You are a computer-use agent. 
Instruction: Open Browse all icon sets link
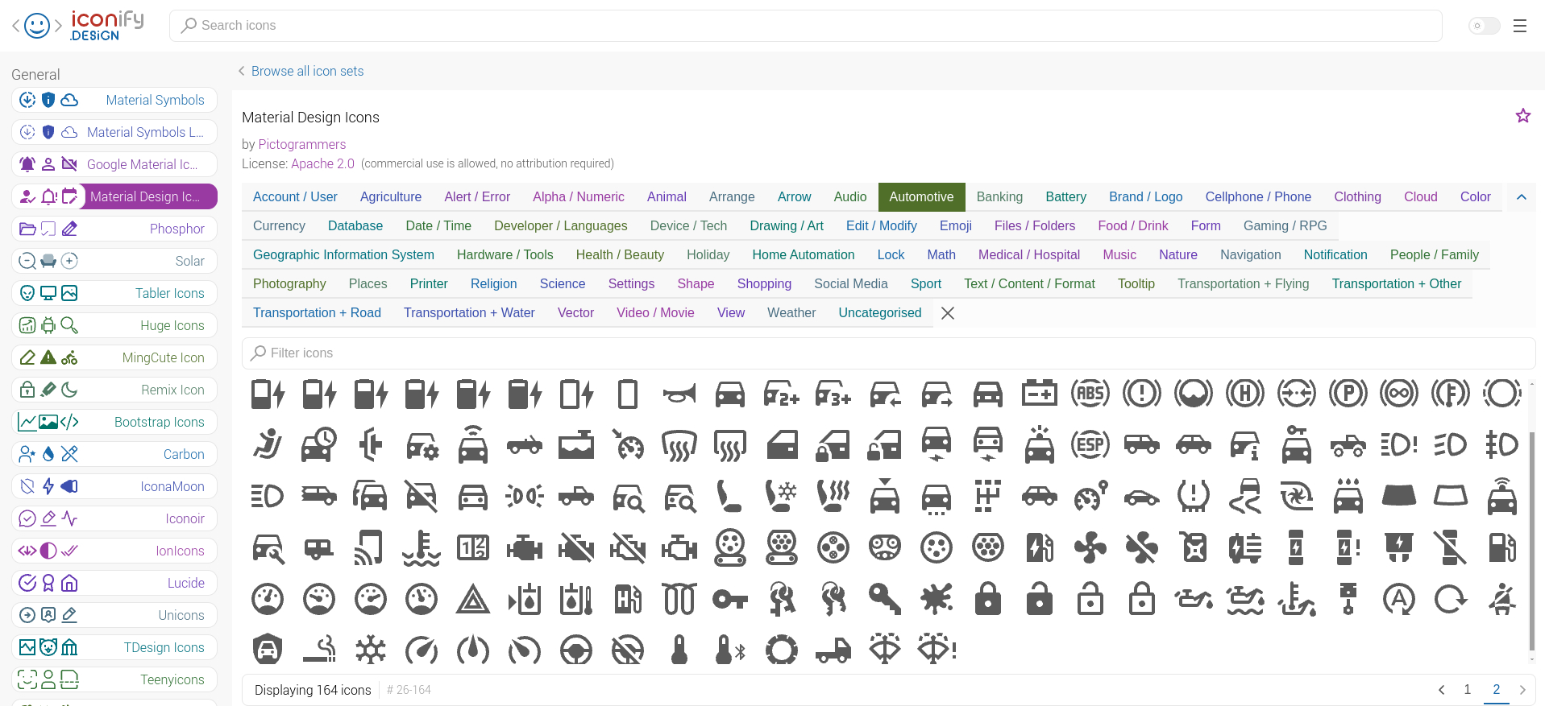(x=307, y=72)
